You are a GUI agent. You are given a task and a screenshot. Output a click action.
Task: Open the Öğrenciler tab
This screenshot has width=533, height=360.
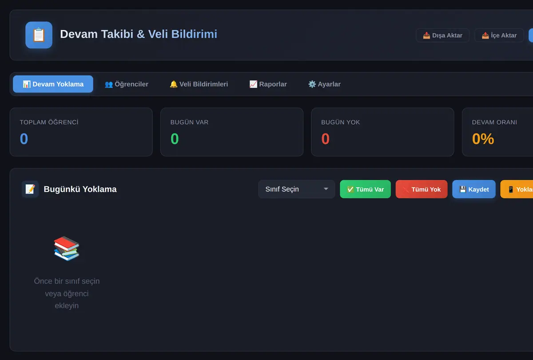[127, 84]
